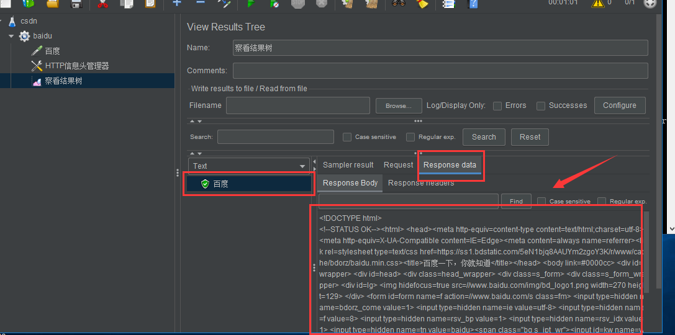Viewport: 675px width, 335px height.
Task: Click the csdn flask test plan icon
Action: (12, 20)
